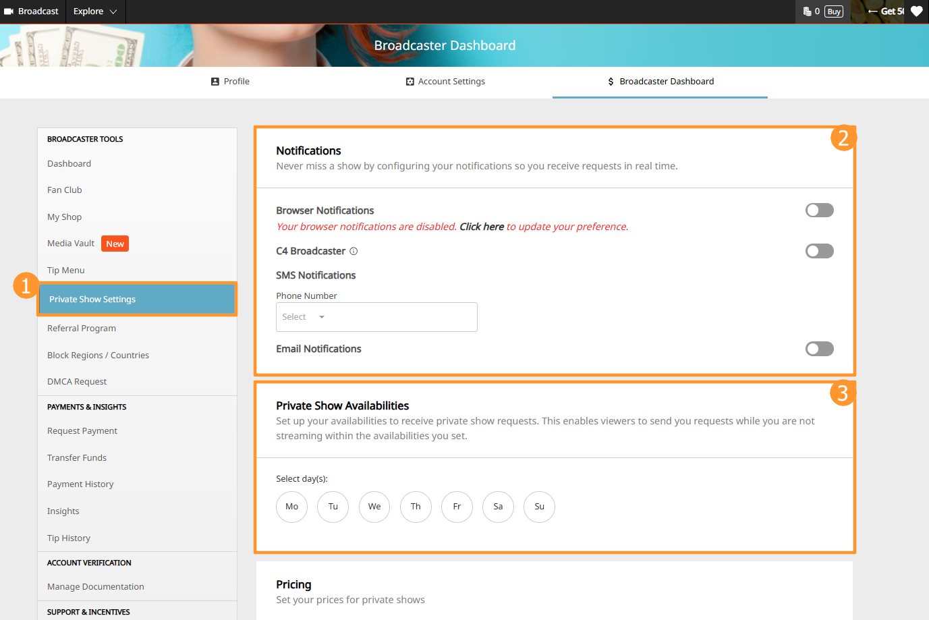Enable the Email Notifications switch

819,349
